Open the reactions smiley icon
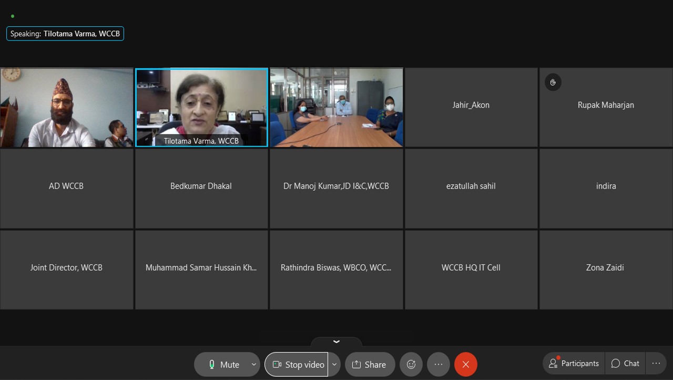 (x=411, y=364)
